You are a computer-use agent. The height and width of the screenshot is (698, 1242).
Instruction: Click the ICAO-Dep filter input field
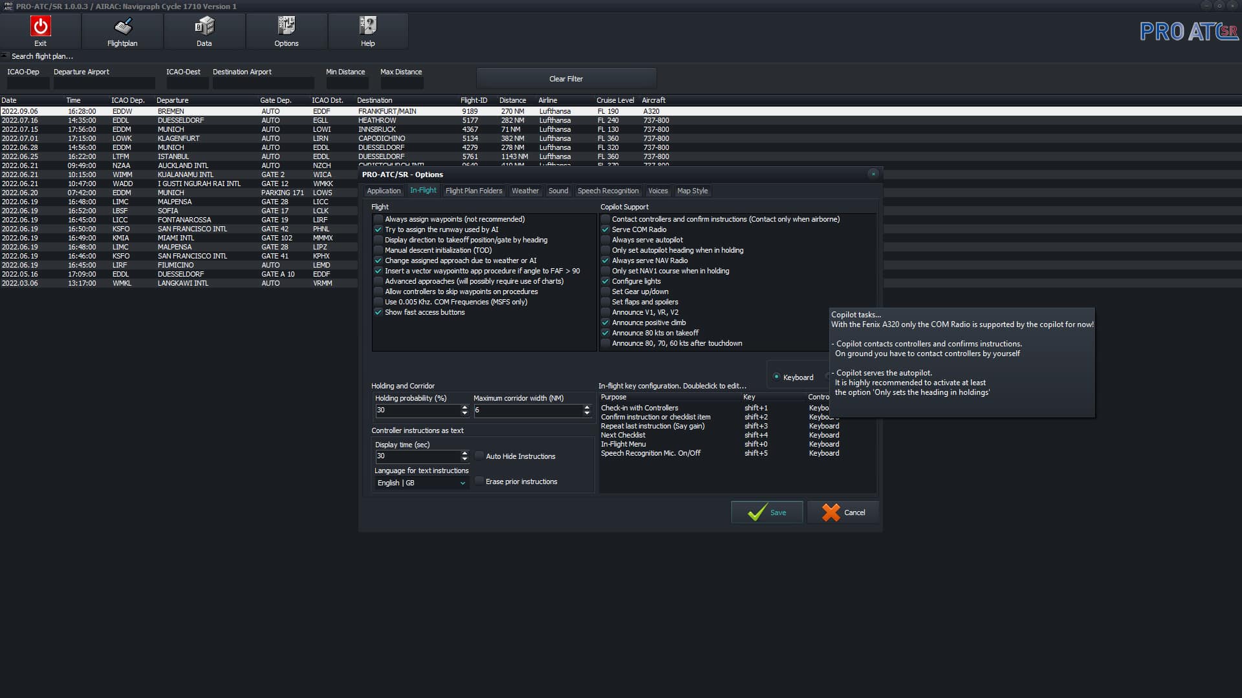(28, 83)
